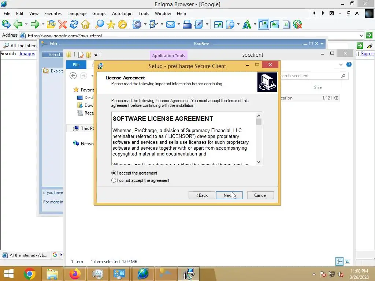Screen dimensions: 375x281
Task: Click the Windows Start button
Action: click(x=9, y=274)
